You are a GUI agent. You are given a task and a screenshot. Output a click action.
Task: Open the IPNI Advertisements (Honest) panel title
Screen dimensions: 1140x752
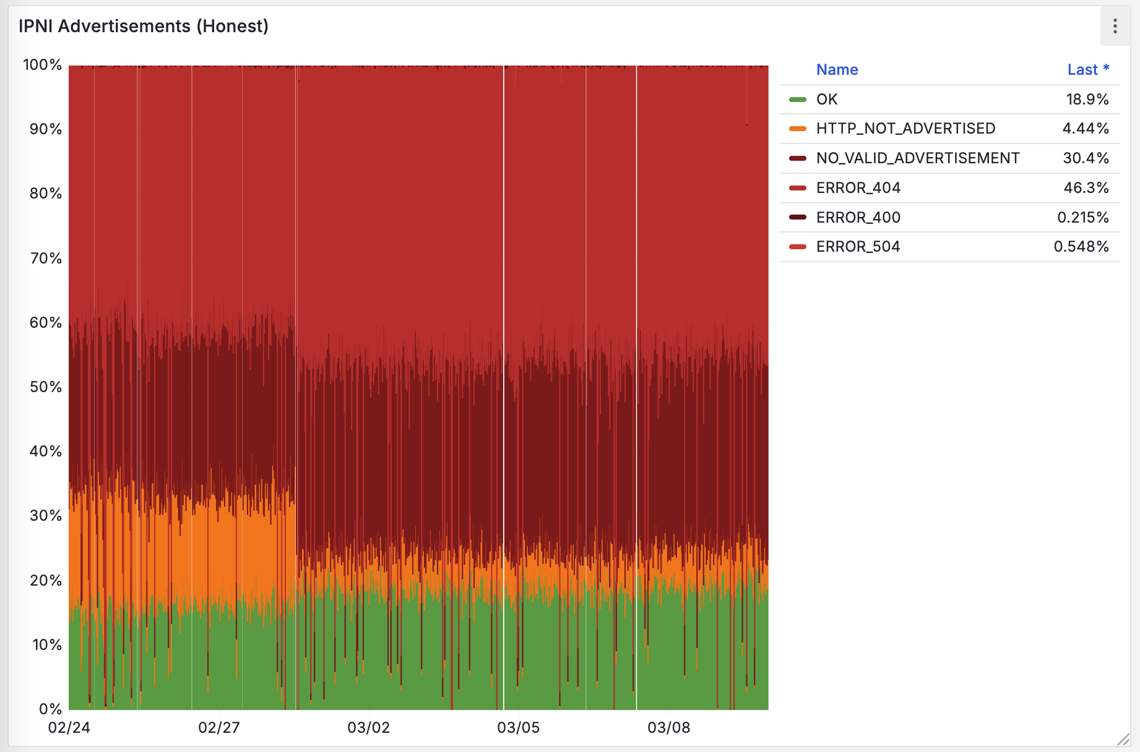pos(144,26)
